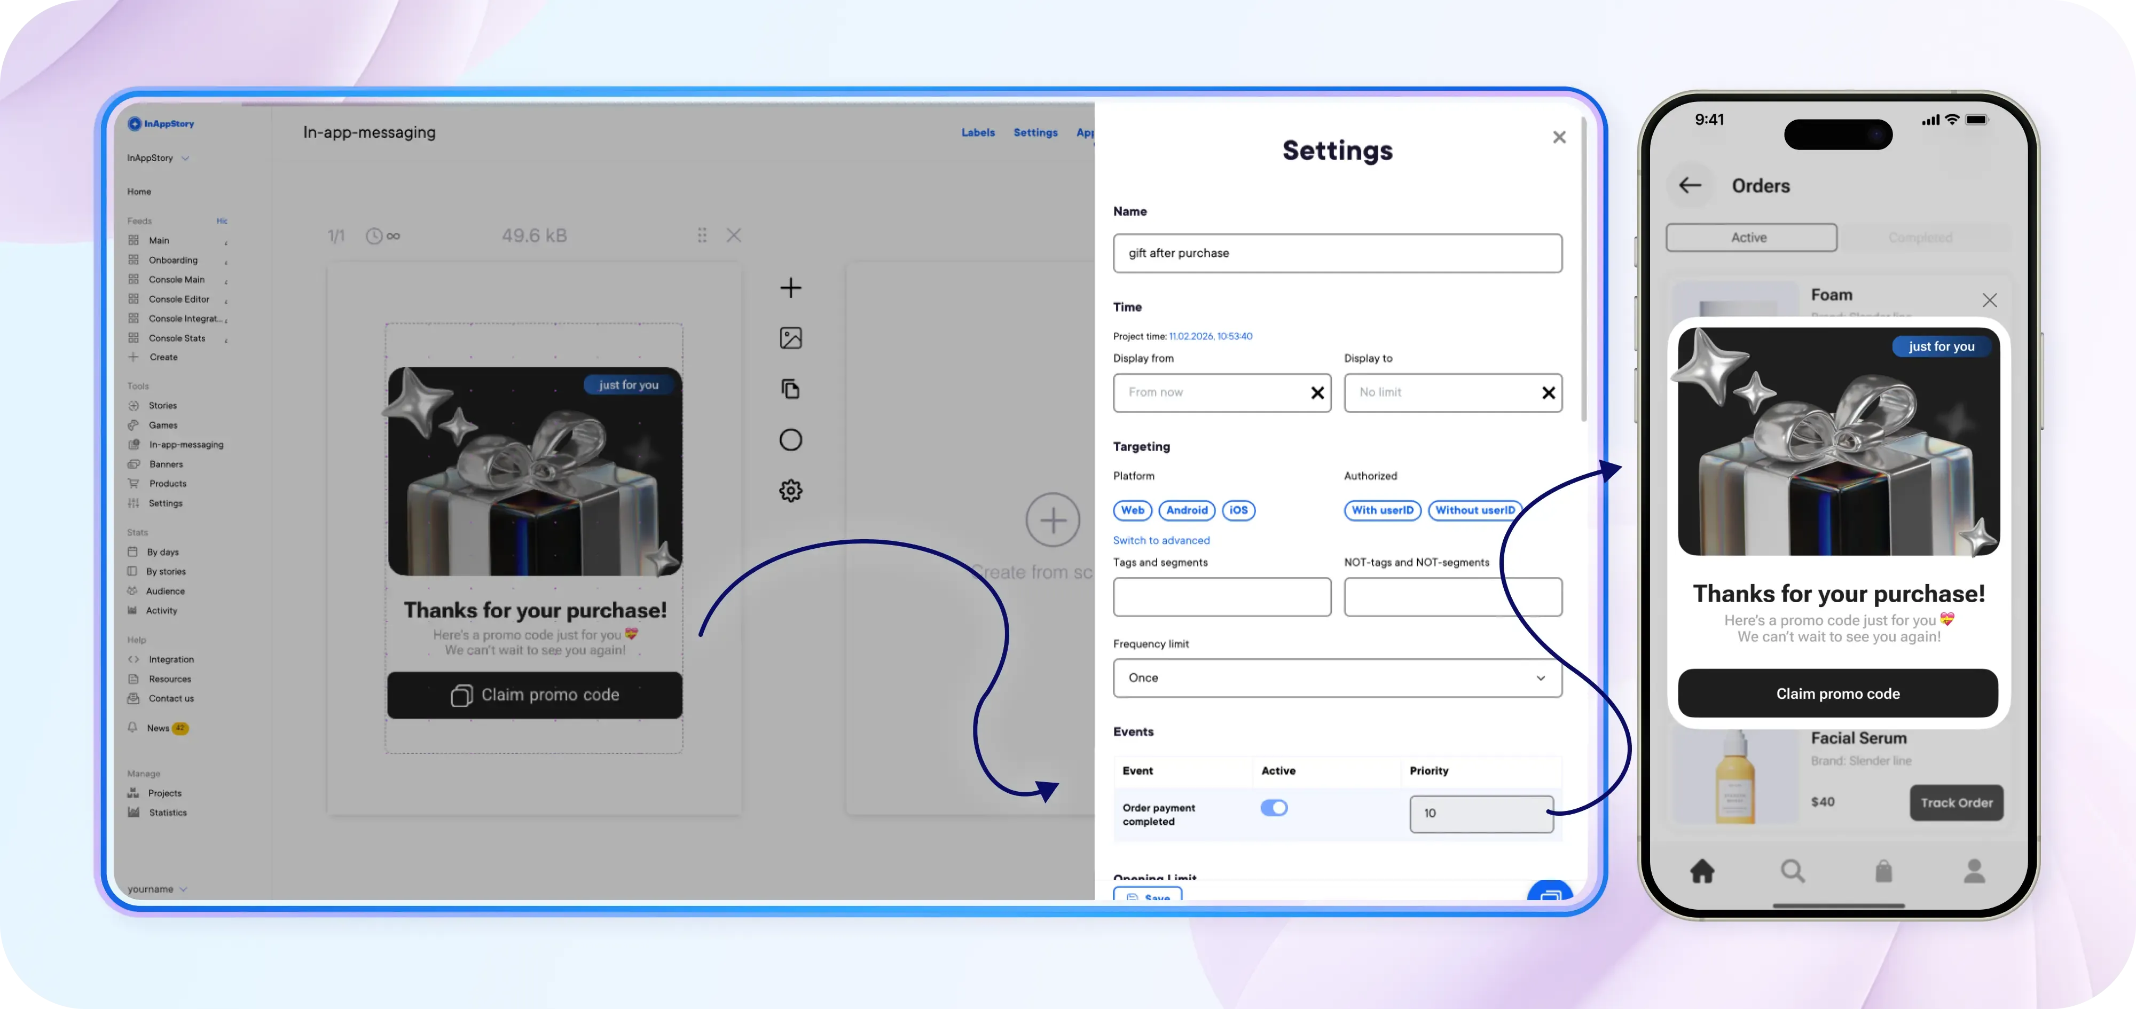The width and height of the screenshot is (2136, 1009).
Task: Select the circle shape tool
Action: [x=790, y=439]
